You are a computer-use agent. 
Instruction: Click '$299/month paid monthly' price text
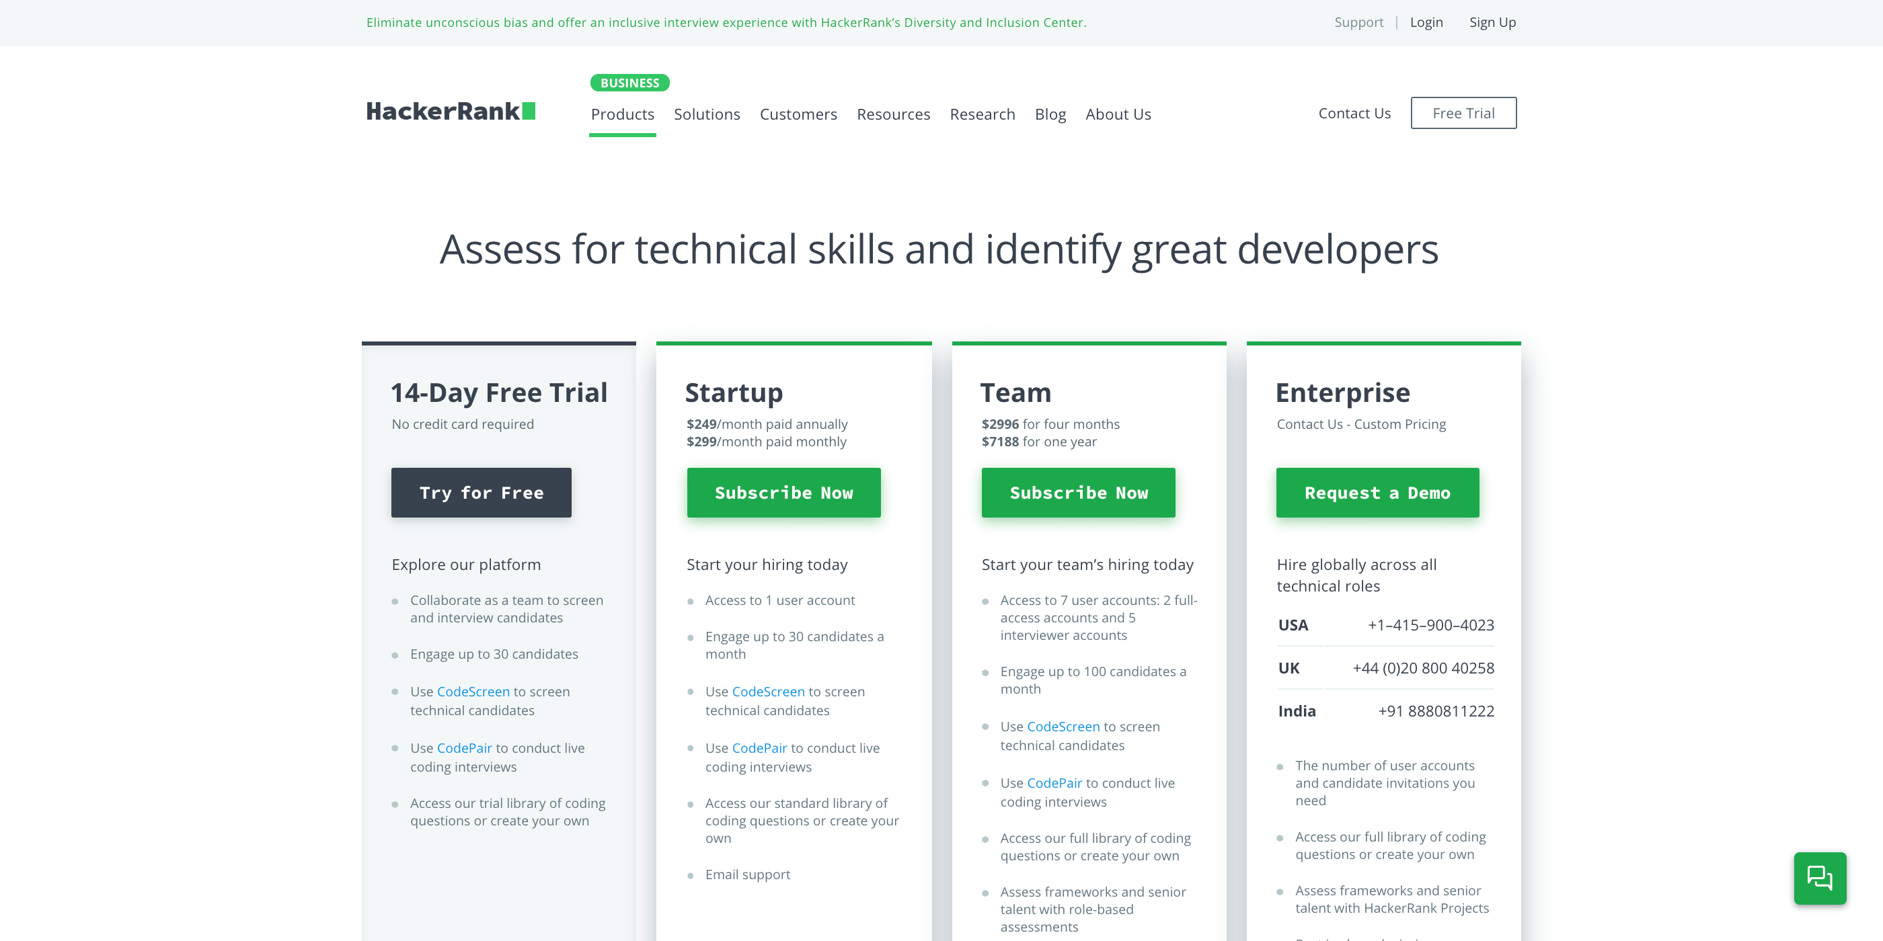pyautogui.click(x=766, y=442)
